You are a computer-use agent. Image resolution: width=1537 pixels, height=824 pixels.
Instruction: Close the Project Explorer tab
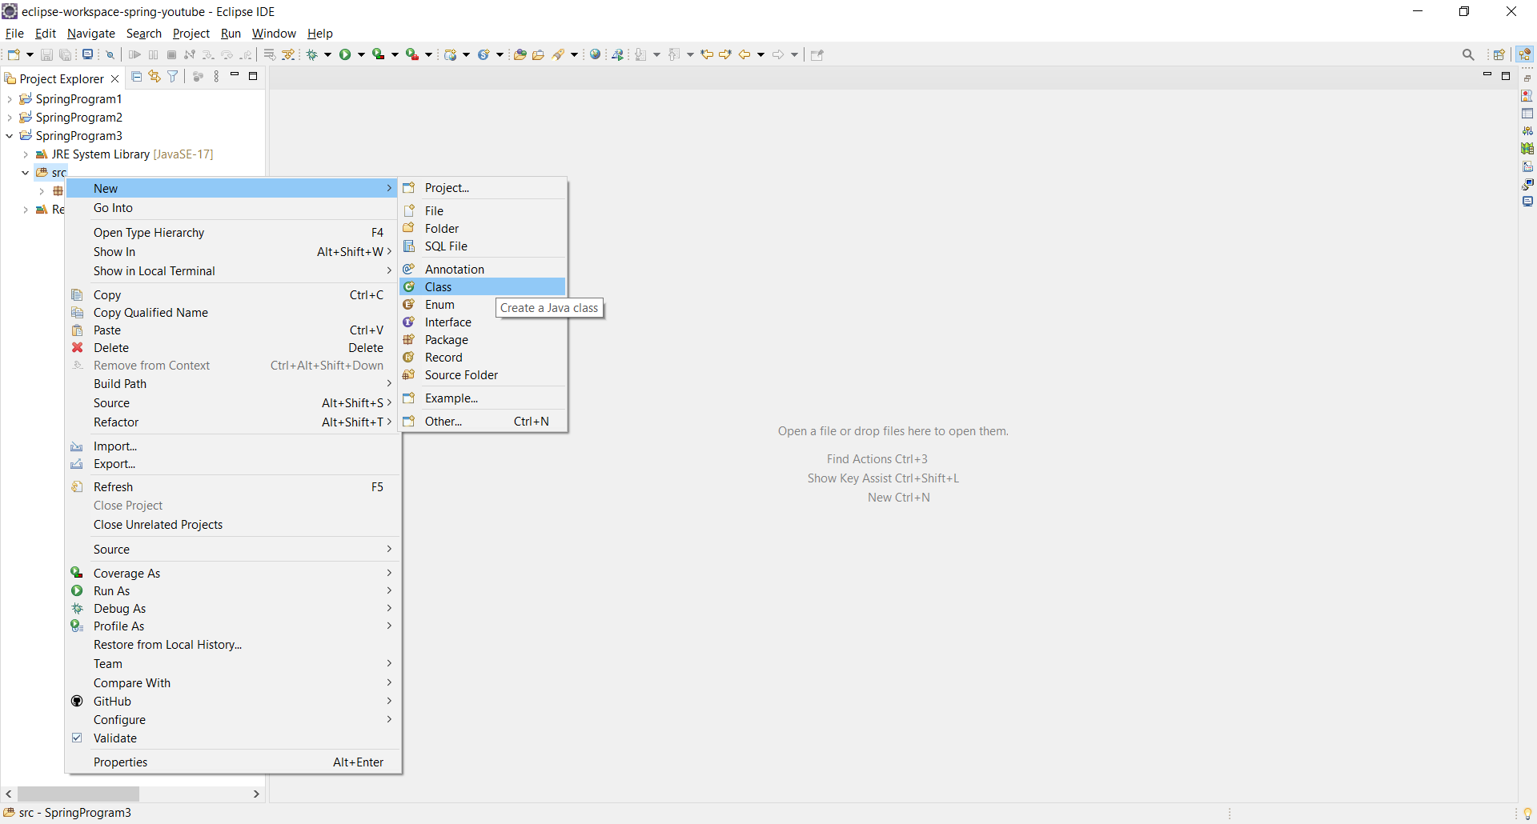point(114,78)
